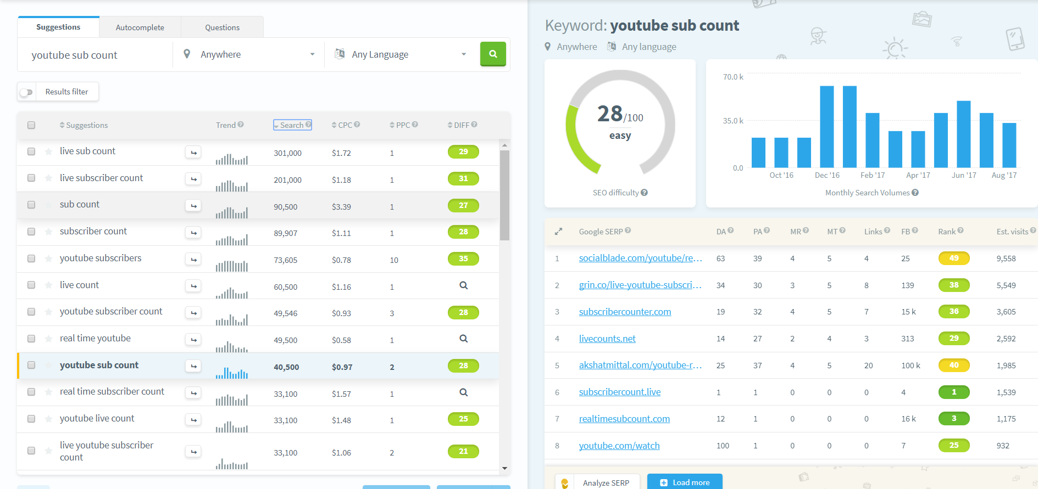Open the Anywhere location dropdown
The width and height of the screenshot is (1038, 489).
pos(248,54)
